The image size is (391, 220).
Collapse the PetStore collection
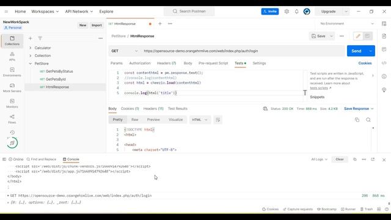click(31, 64)
